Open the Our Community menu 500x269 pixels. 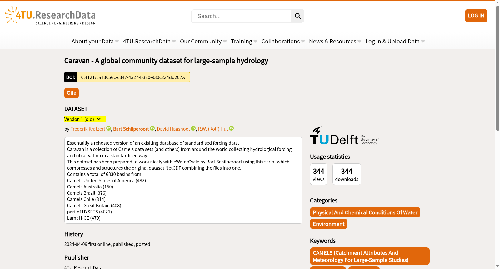203,42
